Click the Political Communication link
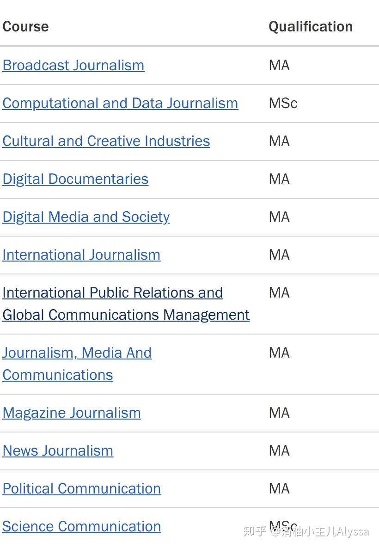 pyautogui.click(x=81, y=488)
